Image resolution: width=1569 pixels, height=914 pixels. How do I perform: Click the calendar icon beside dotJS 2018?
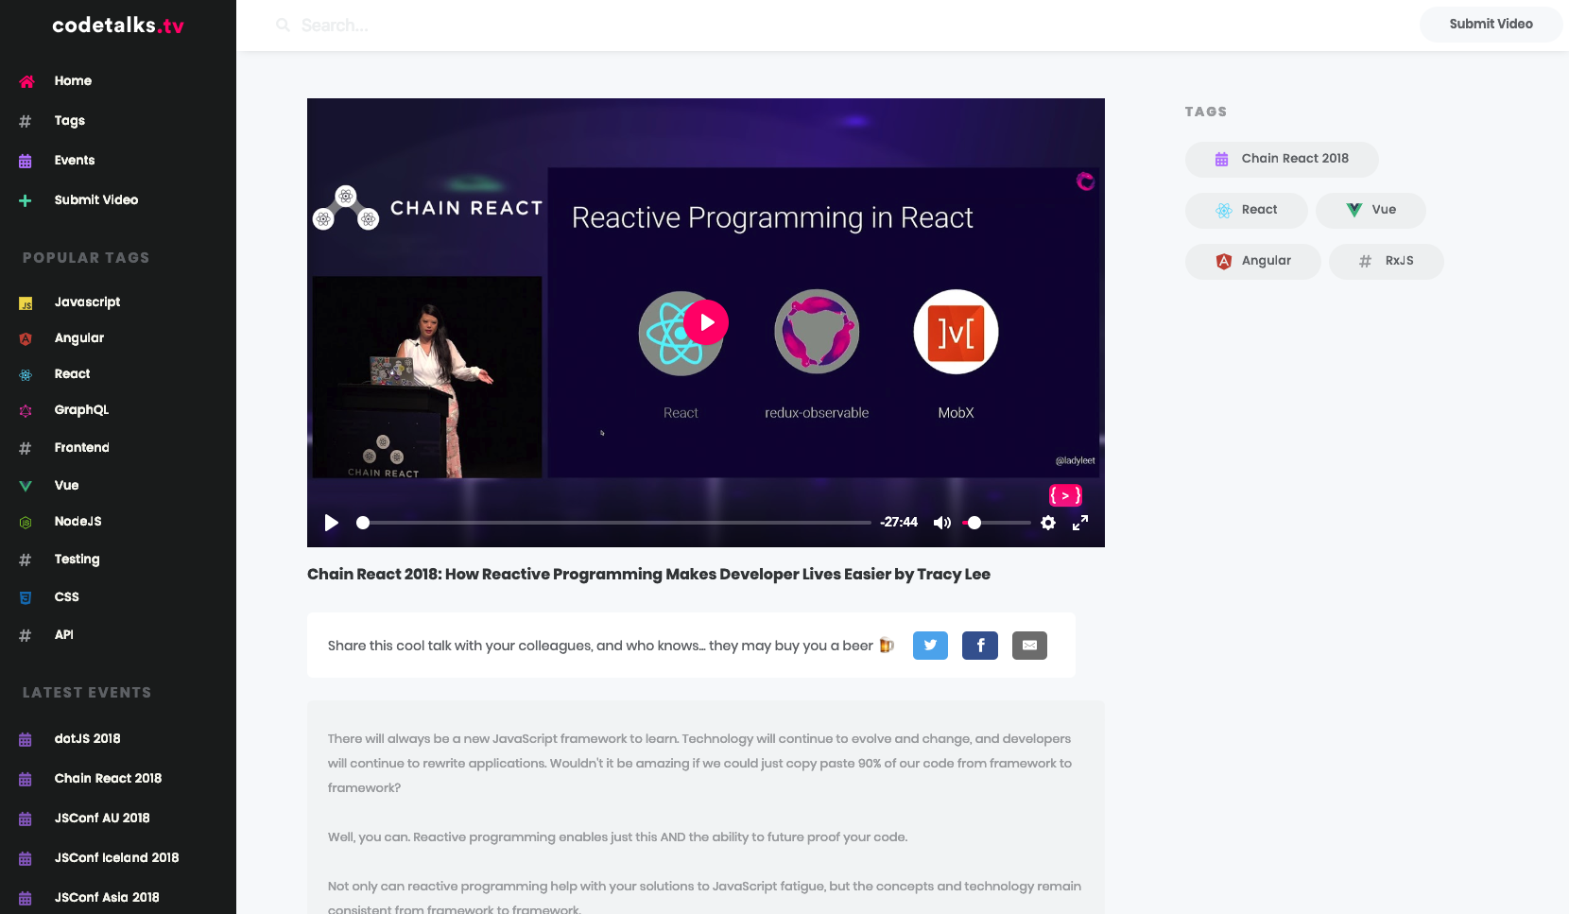click(x=26, y=739)
